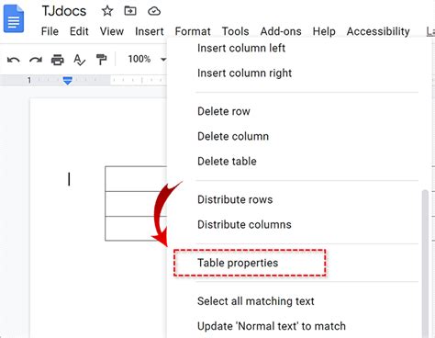Click the second row table cell
Viewport: 435px width, 338px height.
(136, 204)
